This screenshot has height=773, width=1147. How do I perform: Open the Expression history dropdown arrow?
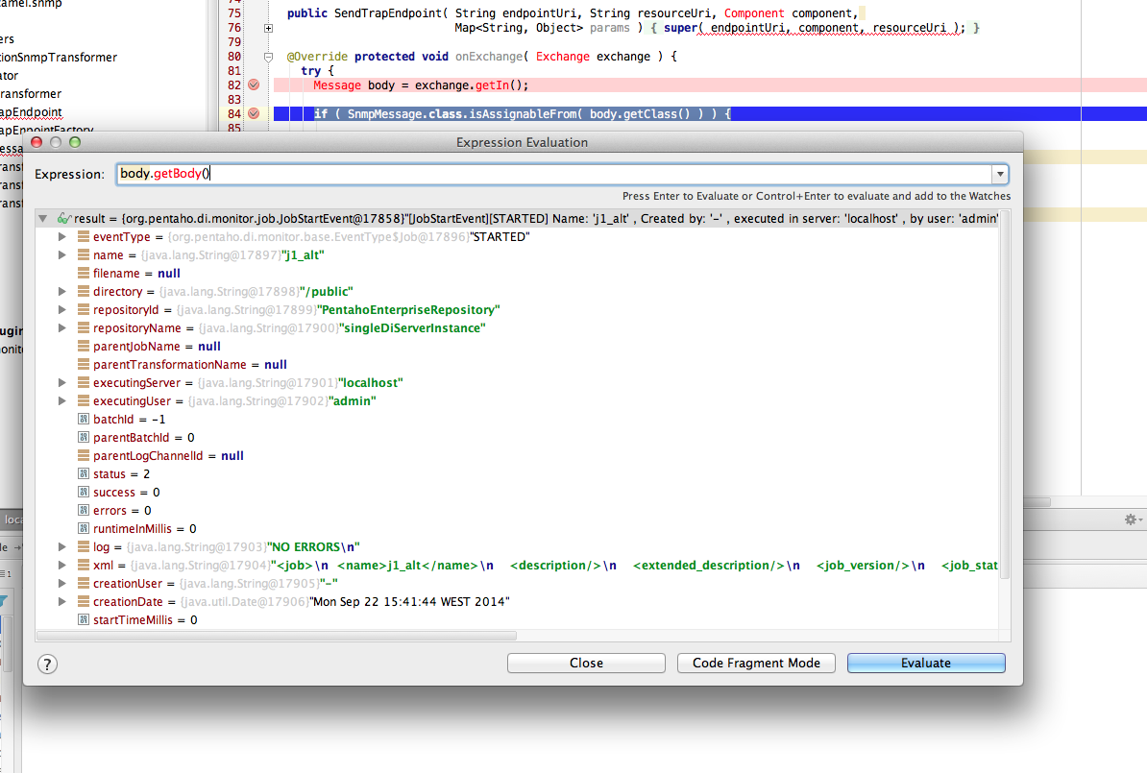pyautogui.click(x=1000, y=174)
